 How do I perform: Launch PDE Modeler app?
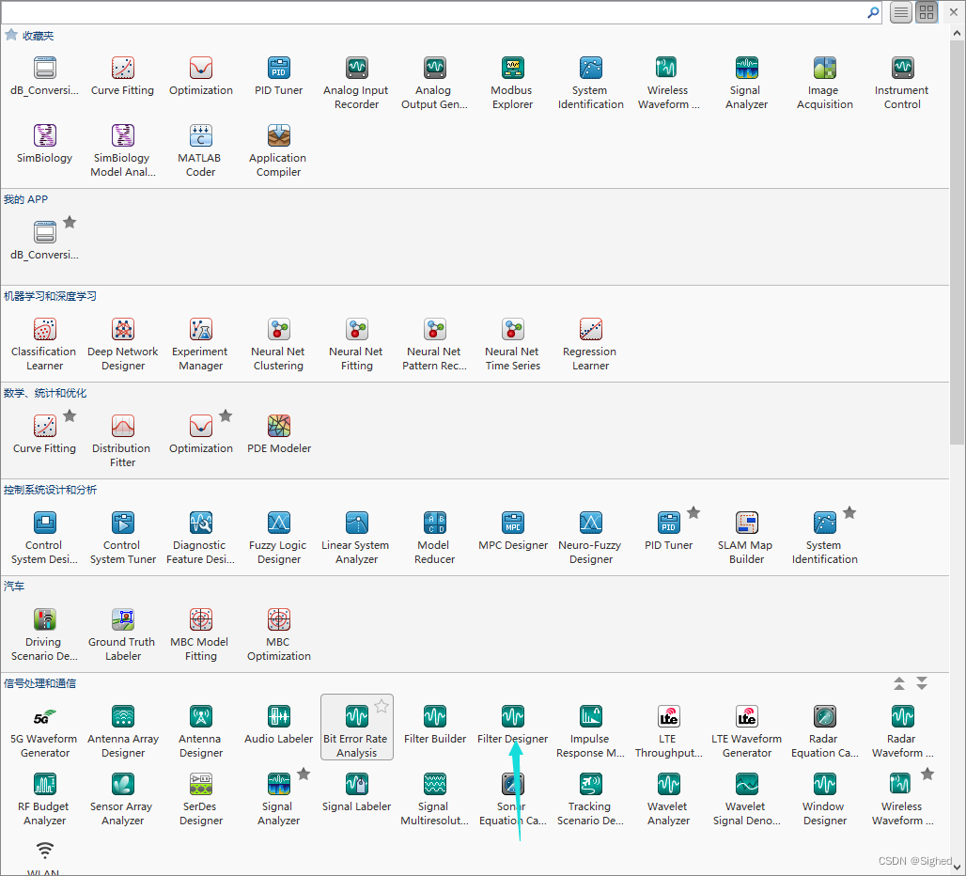pyautogui.click(x=278, y=433)
